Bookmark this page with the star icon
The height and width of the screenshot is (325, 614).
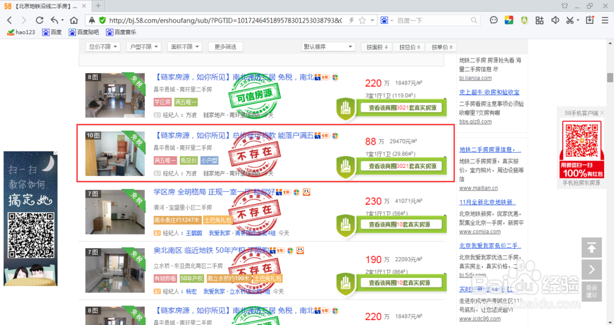(362, 20)
